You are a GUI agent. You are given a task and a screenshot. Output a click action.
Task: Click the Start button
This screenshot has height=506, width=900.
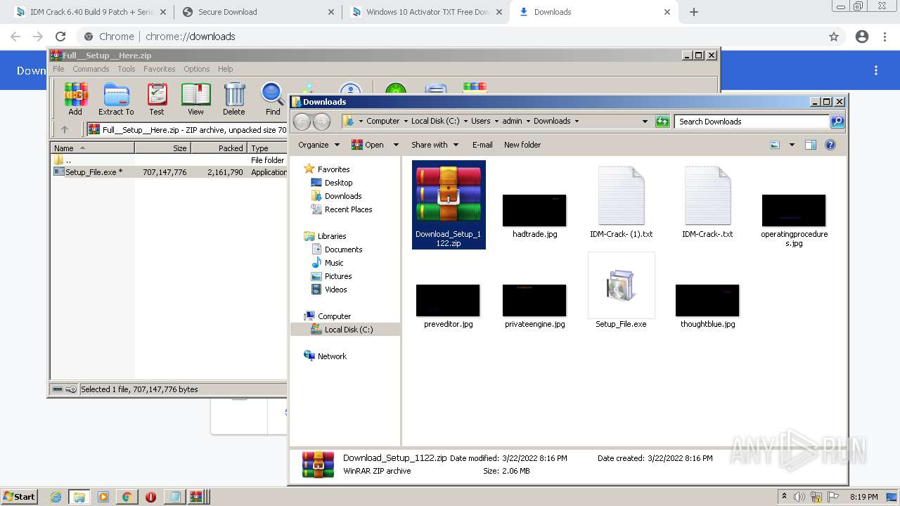(19, 497)
